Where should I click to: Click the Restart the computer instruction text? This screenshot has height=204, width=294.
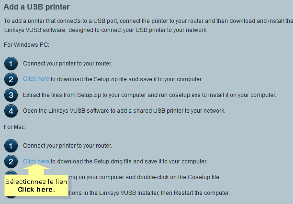(x=148, y=193)
